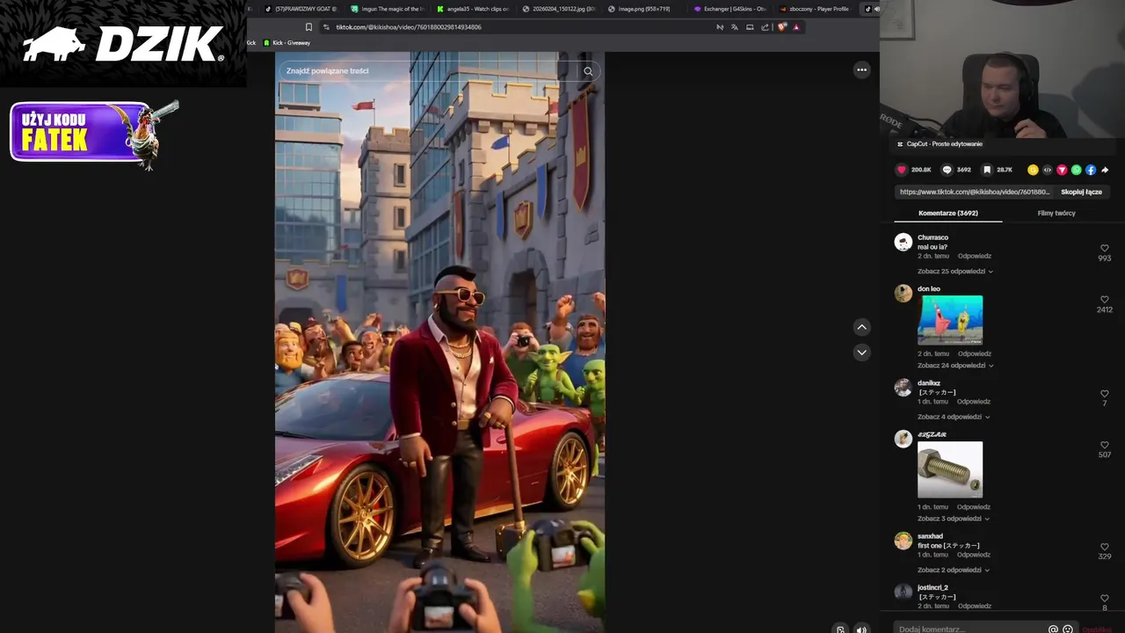Screen dimensions: 1125x633
Task: Click the TikTok video URL text field
Action: click(x=975, y=192)
